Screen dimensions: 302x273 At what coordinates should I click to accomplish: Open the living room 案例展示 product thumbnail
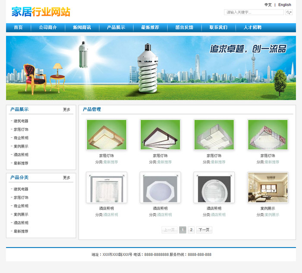pos(267,187)
